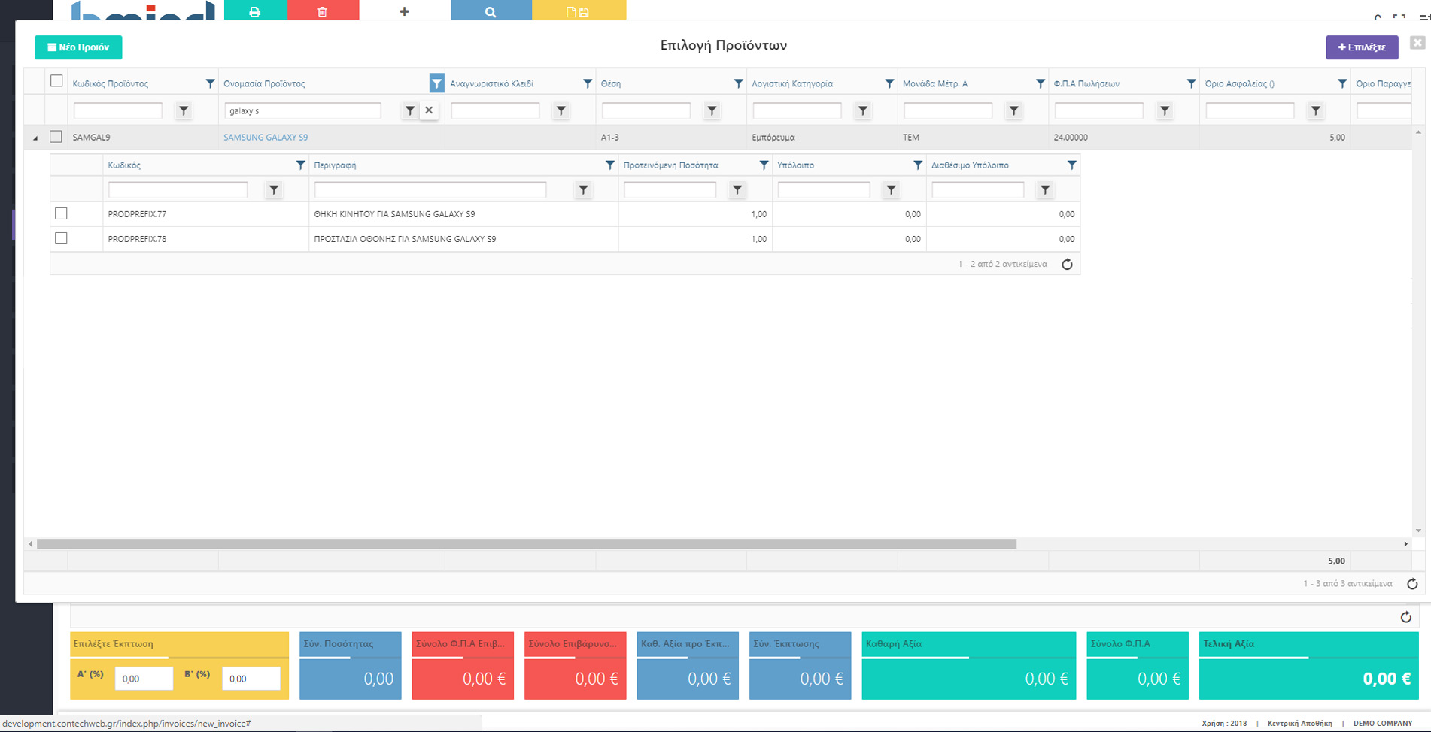Viewport: 1431px width, 732px height.
Task: Click the Κεντρική Αποθήκη status bar entry
Action: (x=1299, y=723)
